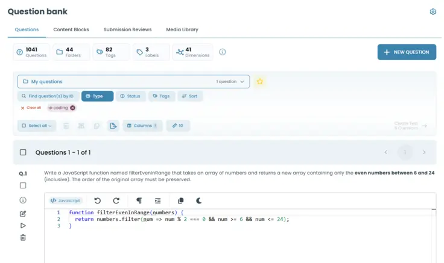
Task: Focus the Find question(s) by ID field
Action: [48, 96]
